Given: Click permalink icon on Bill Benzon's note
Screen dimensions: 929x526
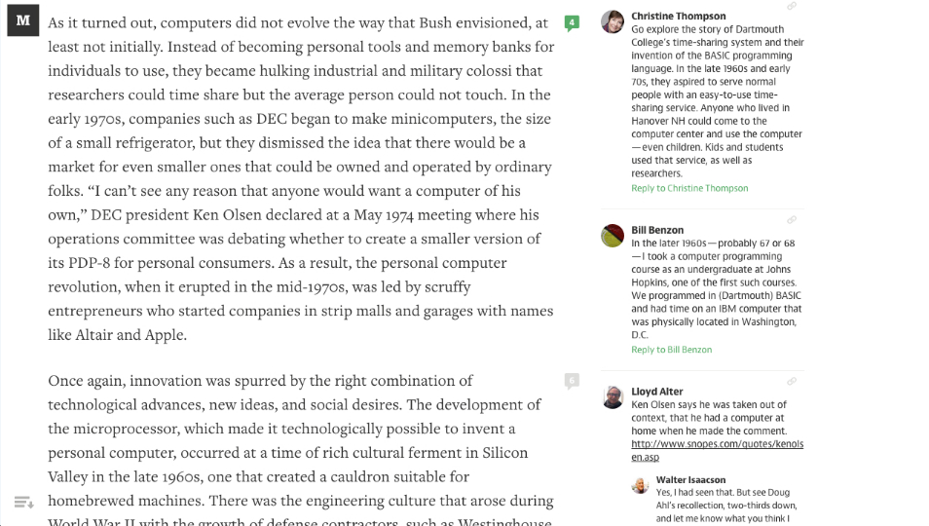Looking at the screenshot, I should (x=792, y=220).
